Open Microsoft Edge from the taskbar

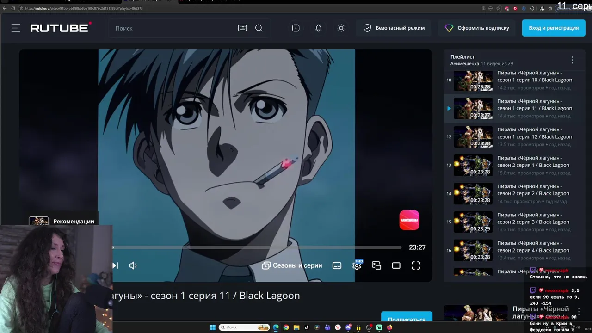tap(276, 327)
